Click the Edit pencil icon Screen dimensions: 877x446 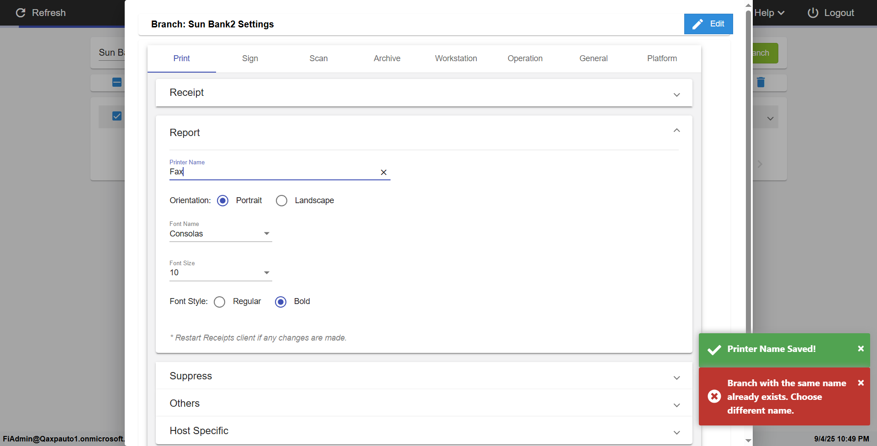pyautogui.click(x=697, y=24)
